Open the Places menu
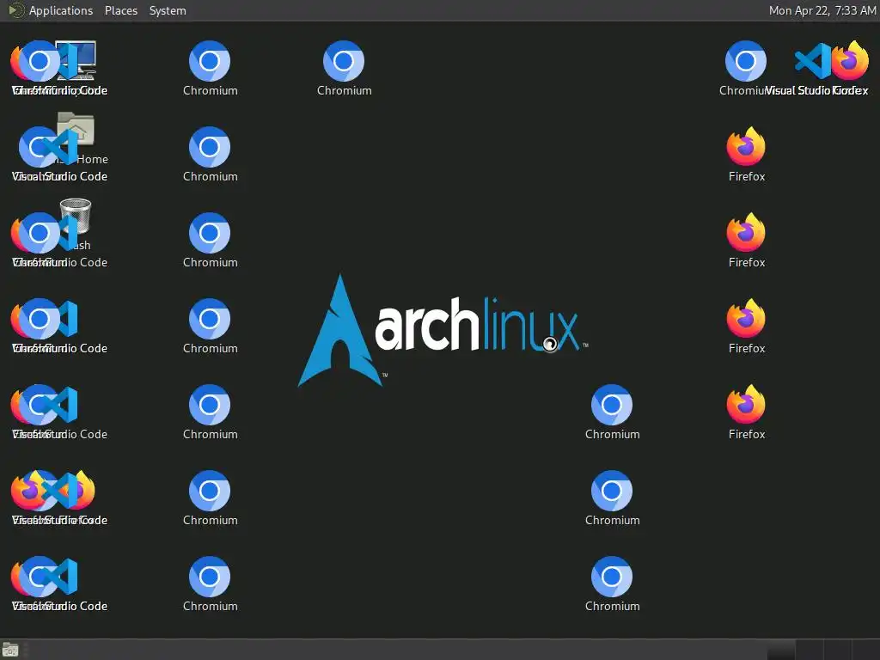Screen dimensions: 880x660 120,10
